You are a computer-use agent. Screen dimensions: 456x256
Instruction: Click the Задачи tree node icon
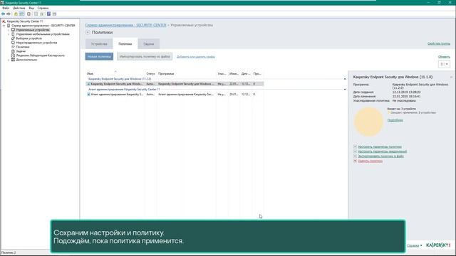pos(13,51)
